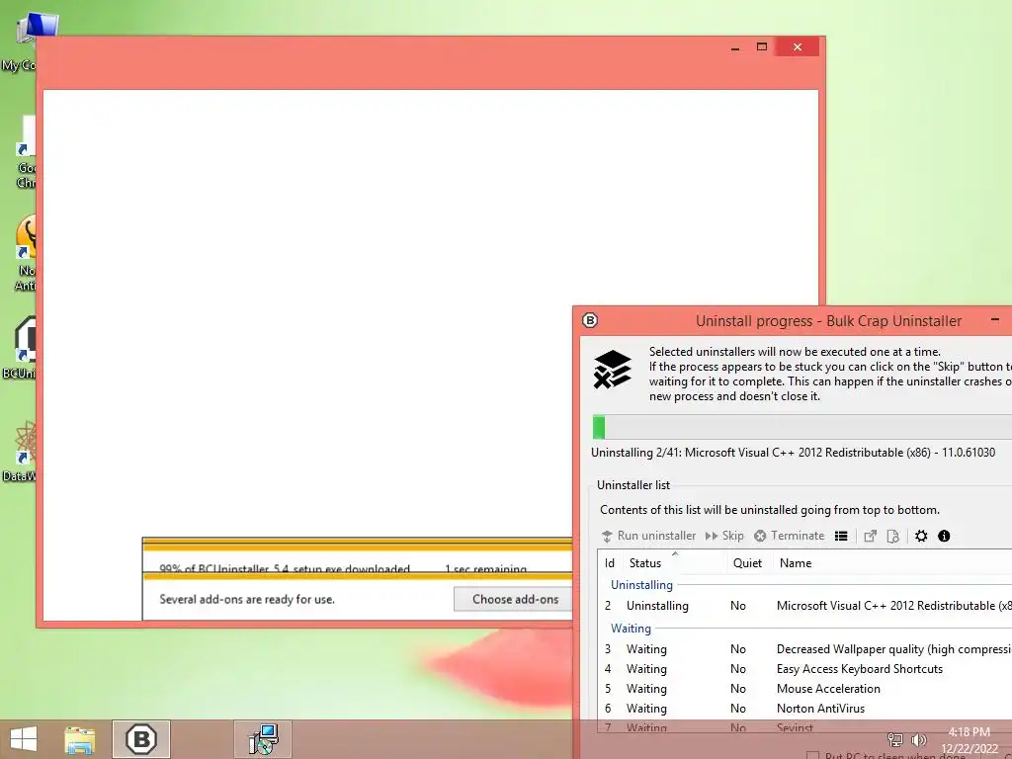This screenshot has height=759, width=1012.
Task: Click 'Uninstalling' status cell of row 2
Action: tap(657, 606)
